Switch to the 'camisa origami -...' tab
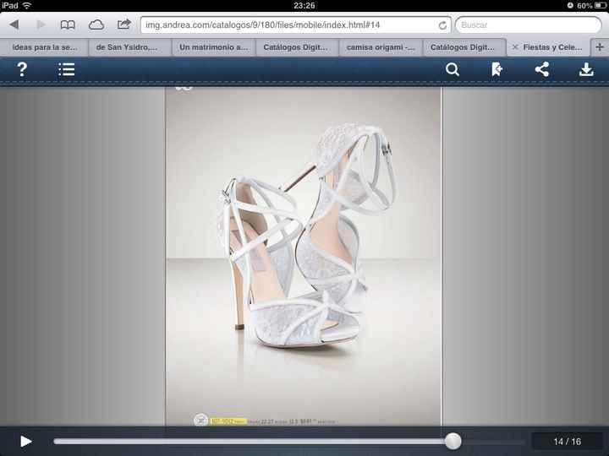This screenshot has width=609, height=456. [381, 47]
